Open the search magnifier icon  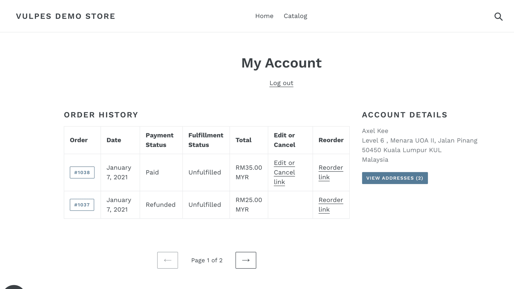[498, 16]
